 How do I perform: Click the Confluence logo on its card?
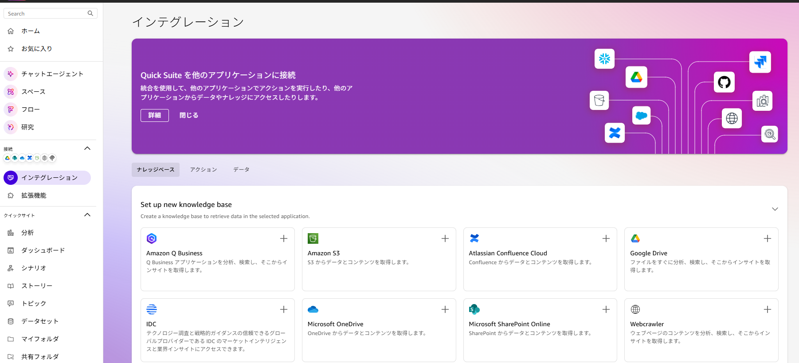click(x=474, y=238)
